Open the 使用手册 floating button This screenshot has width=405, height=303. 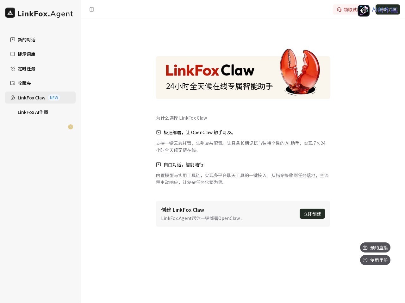(x=375, y=260)
